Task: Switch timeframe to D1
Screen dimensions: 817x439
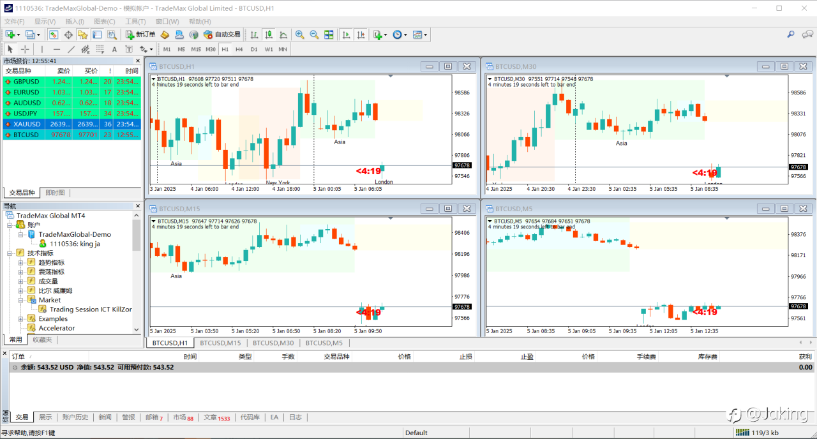Action: [x=254, y=49]
